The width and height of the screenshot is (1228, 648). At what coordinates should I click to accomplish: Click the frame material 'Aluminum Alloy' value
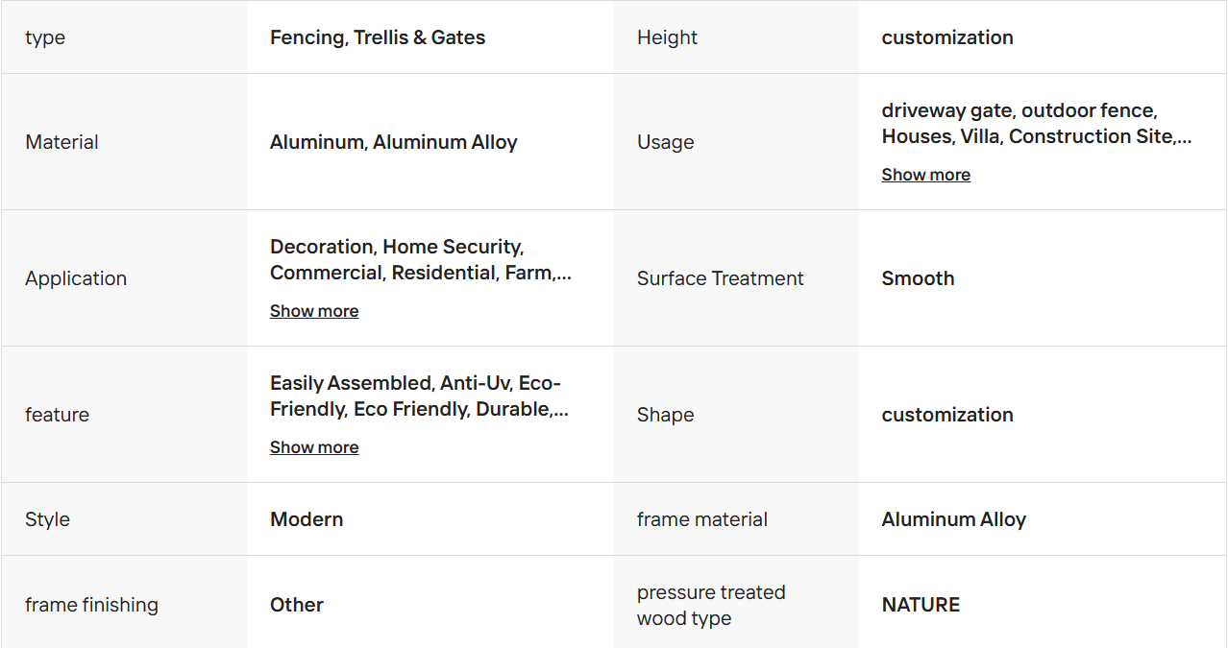click(x=954, y=519)
